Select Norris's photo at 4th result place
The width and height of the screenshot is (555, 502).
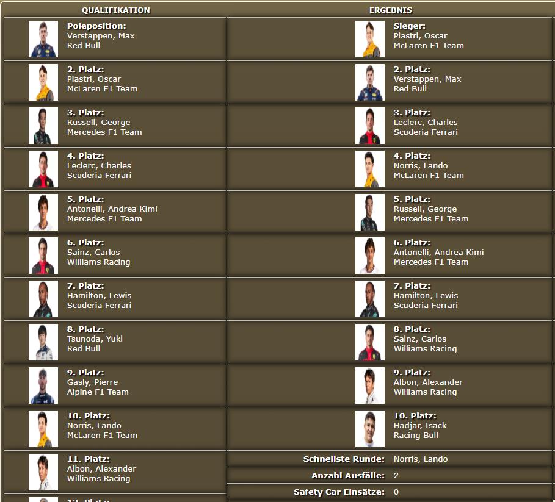[370, 169]
